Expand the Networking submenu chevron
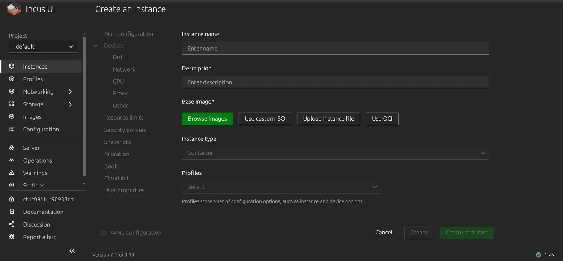 pyautogui.click(x=70, y=92)
